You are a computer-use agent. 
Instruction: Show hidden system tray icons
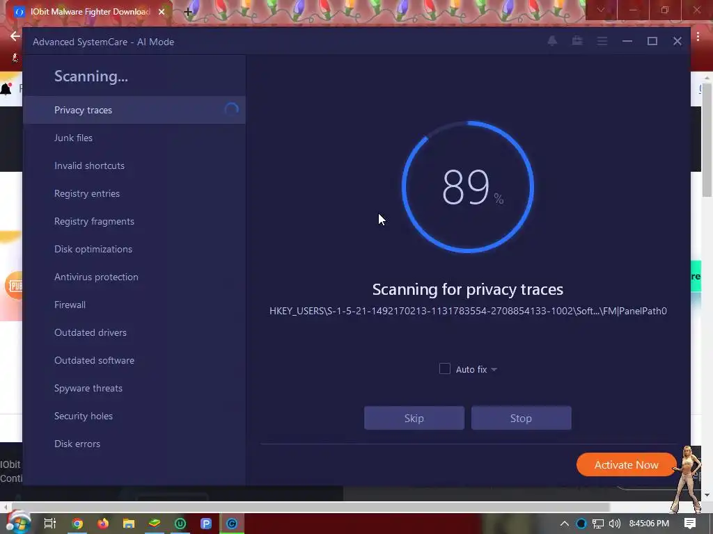(x=564, y=524)
